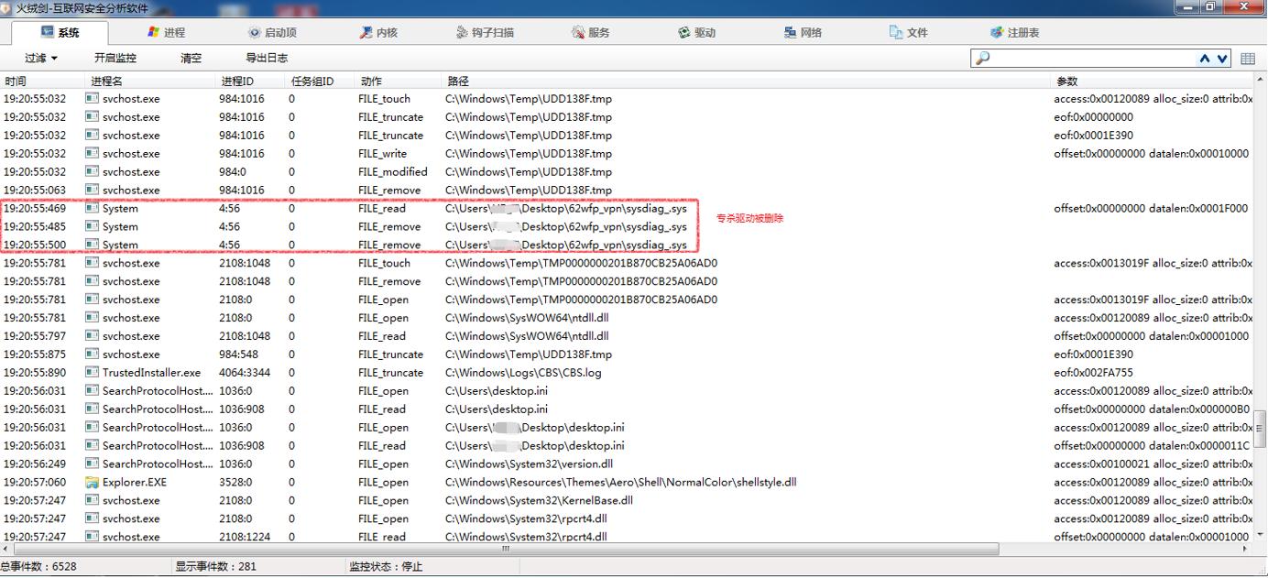1268x578 pixels.
Task: Sort by the 参数 column header
Action: coord(1153,82)
